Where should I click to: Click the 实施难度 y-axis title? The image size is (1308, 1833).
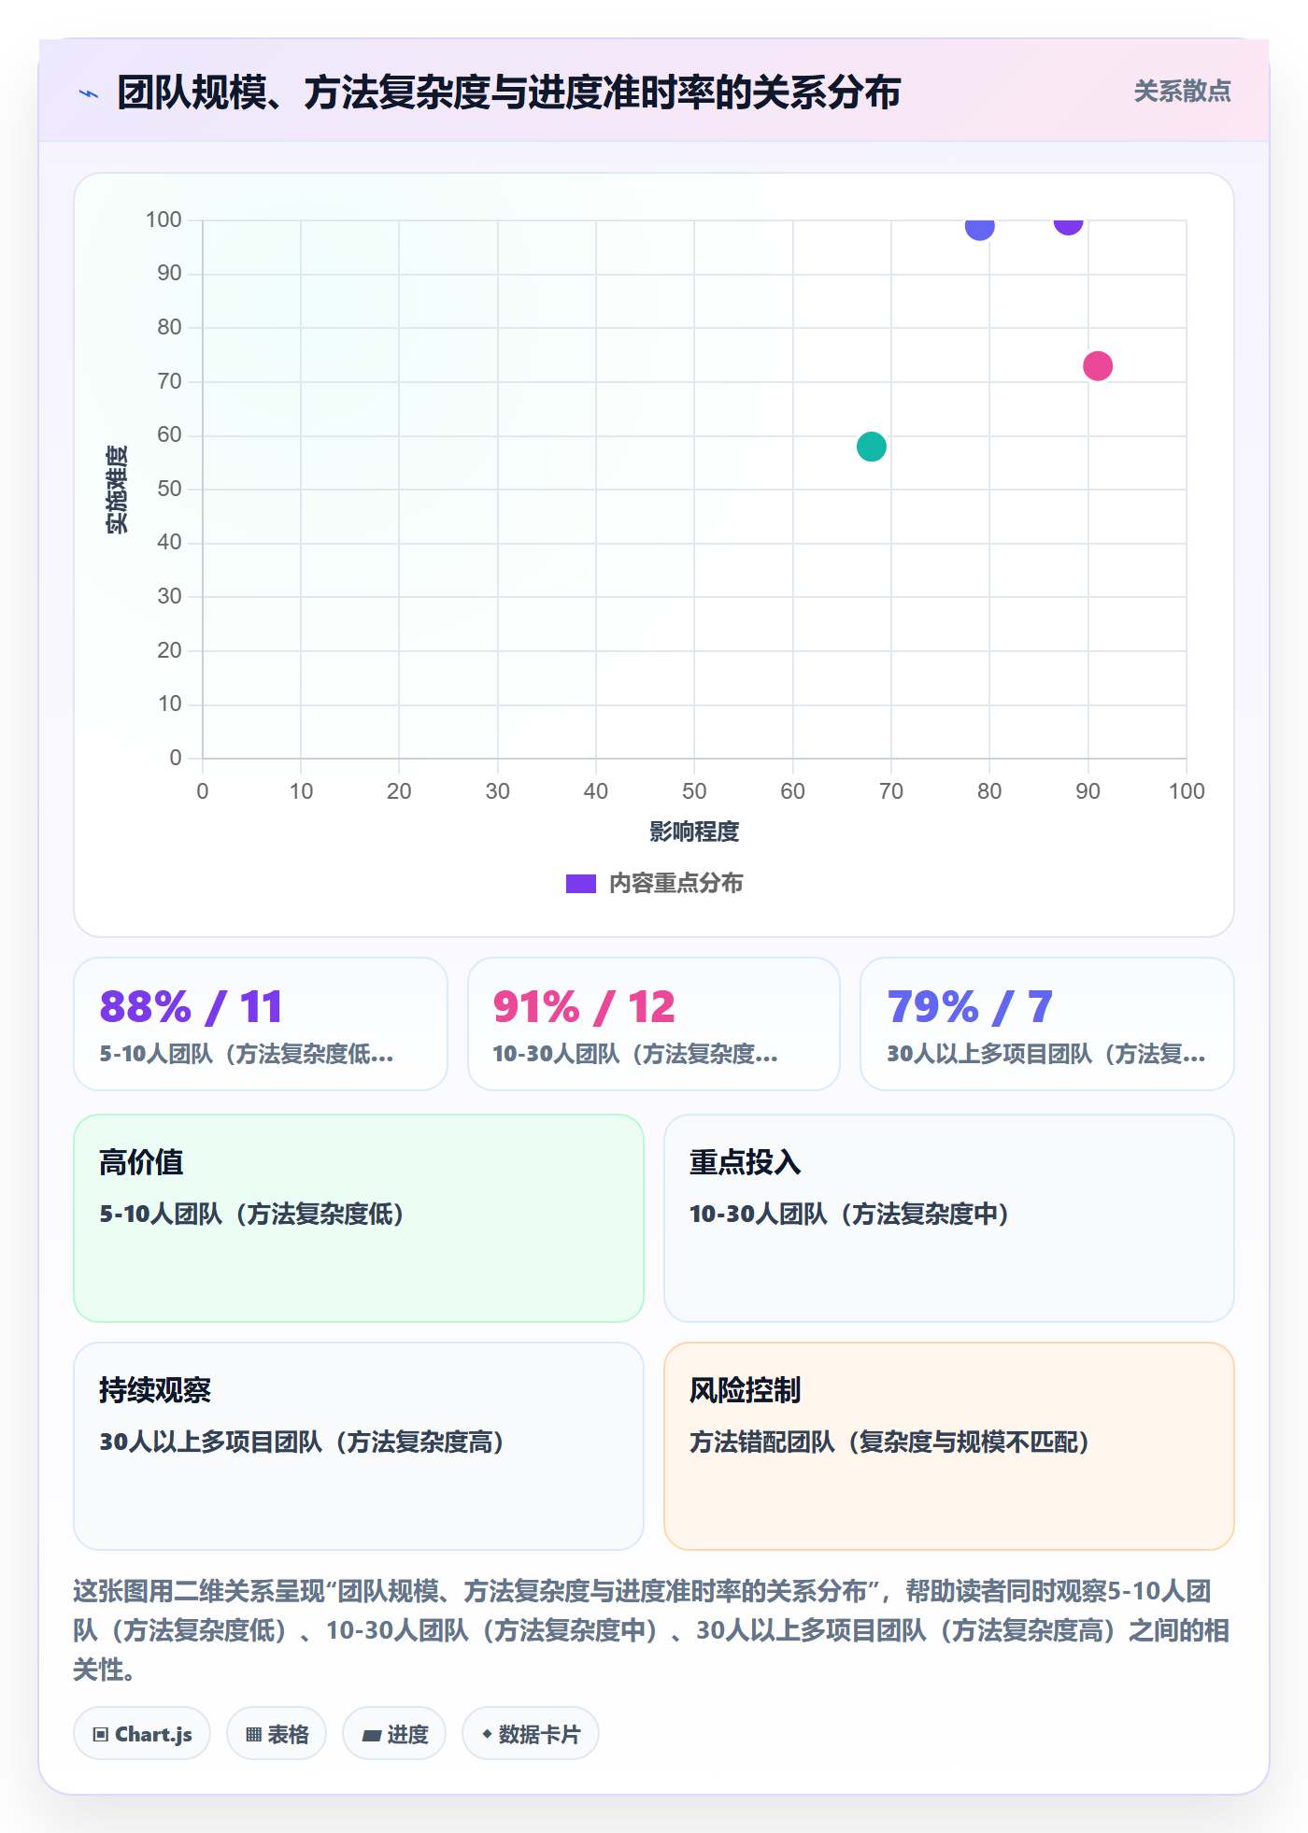(117, 490)
